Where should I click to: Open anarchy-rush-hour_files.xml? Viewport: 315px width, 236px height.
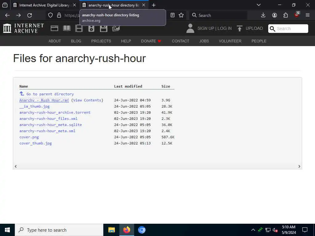(48, 119)
